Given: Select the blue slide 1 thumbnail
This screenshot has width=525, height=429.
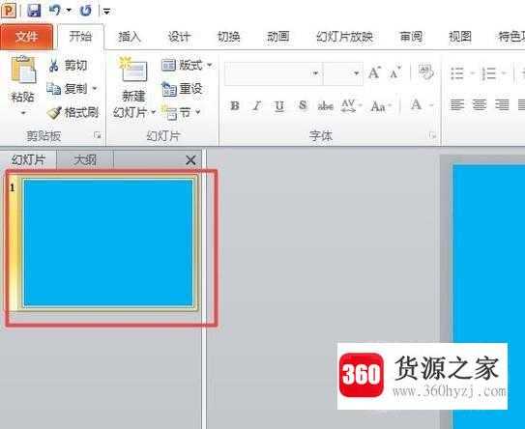Looking at the screenshot, I should click(x=108, y=243).
